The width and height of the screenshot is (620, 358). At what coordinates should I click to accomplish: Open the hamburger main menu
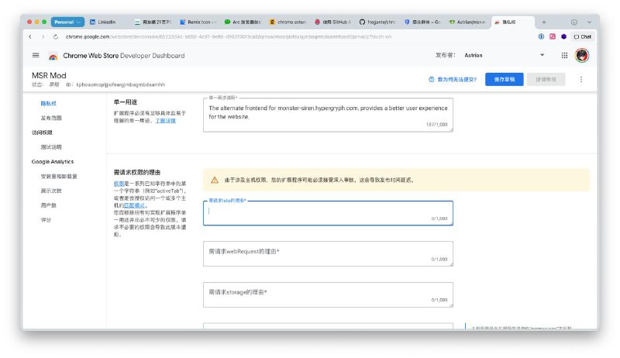pyautogui.click(x=36, y=55)
